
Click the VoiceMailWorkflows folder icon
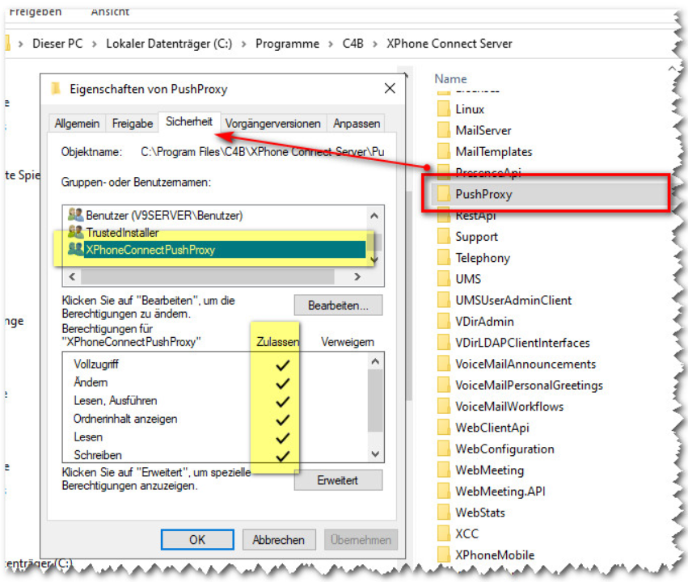[444, 406]
